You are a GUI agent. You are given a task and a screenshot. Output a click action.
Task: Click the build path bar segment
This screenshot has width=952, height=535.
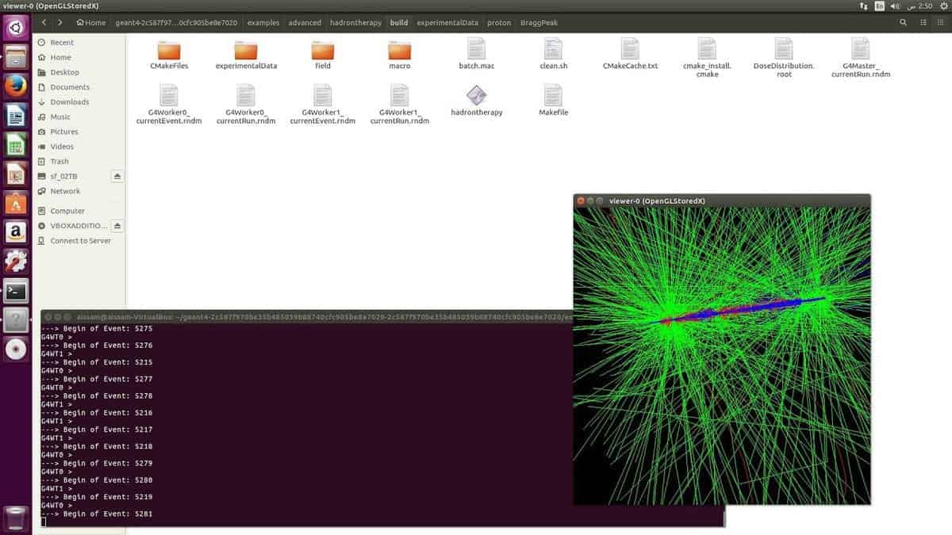[399, 23]
